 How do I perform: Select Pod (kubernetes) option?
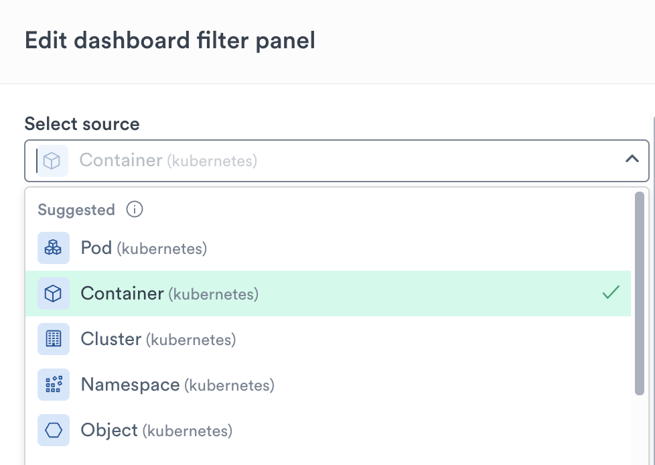[143, 249]
